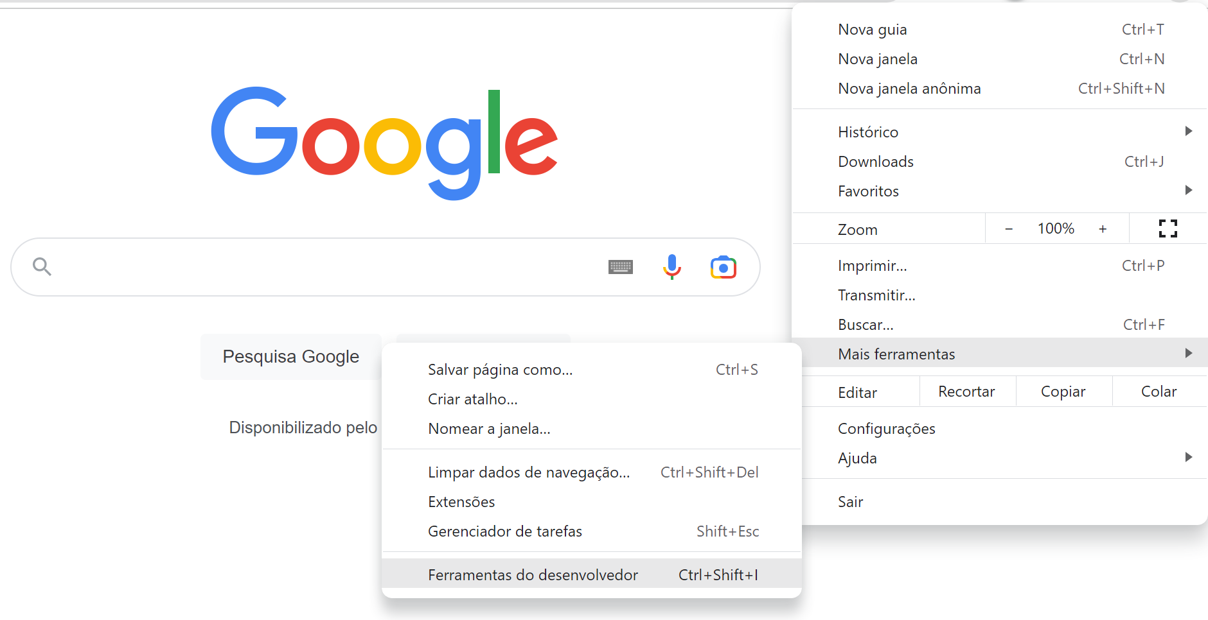Expand the Ajuda submenu arrow

(x=1189, y=457)
